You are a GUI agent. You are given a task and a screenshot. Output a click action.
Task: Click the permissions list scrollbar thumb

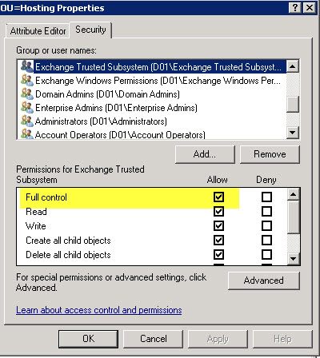(294, 217)
